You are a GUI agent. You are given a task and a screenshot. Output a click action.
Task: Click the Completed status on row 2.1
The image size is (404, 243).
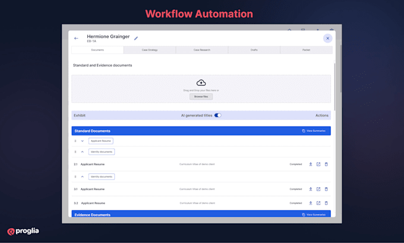click(x=295, y=164)
